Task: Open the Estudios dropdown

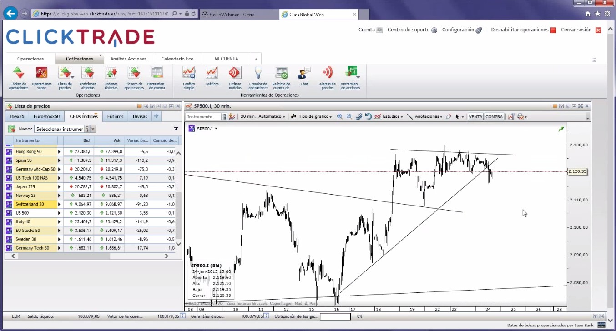Action: 389,117
